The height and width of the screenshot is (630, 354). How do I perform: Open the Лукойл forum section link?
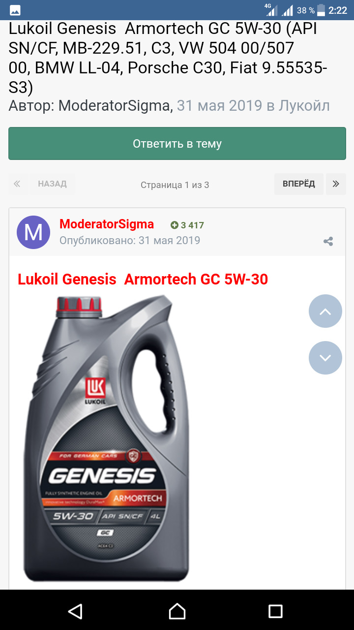click(304, 106)
